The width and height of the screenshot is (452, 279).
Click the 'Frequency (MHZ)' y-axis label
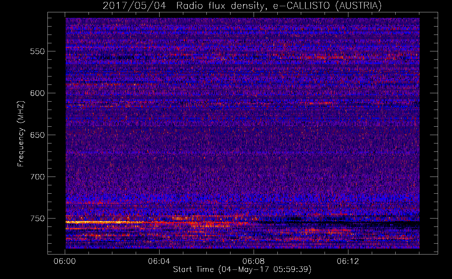point(21,134)
